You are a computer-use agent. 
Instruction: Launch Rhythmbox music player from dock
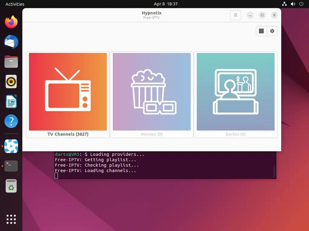tap(11, 82)
